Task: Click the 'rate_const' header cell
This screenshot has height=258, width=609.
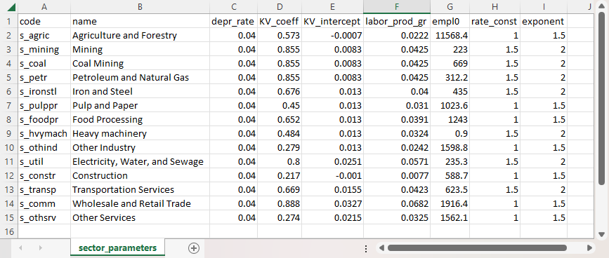Action: 495,21
